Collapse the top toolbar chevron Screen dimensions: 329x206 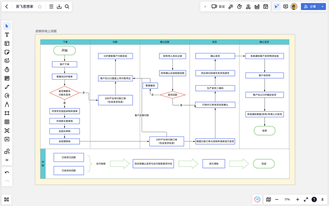(205, 6)
